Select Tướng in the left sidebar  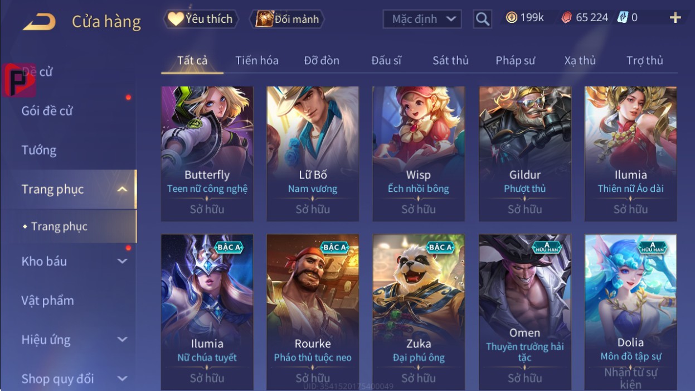39,150
